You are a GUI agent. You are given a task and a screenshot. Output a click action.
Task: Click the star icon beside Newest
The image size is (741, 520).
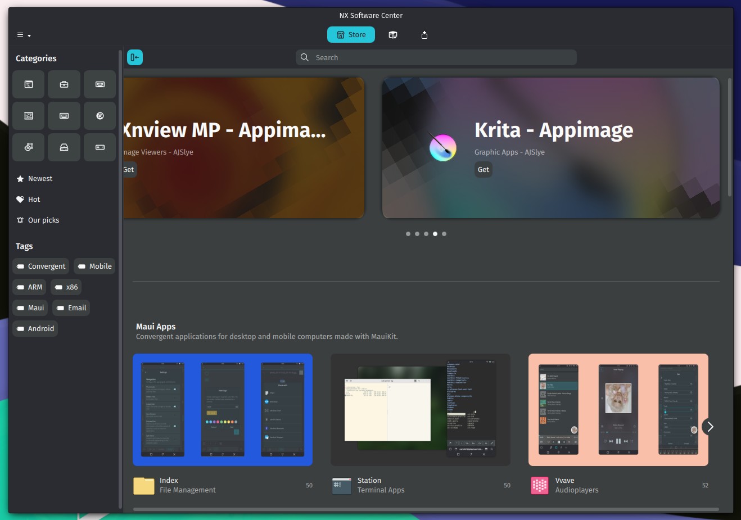[x=20, y=179]
